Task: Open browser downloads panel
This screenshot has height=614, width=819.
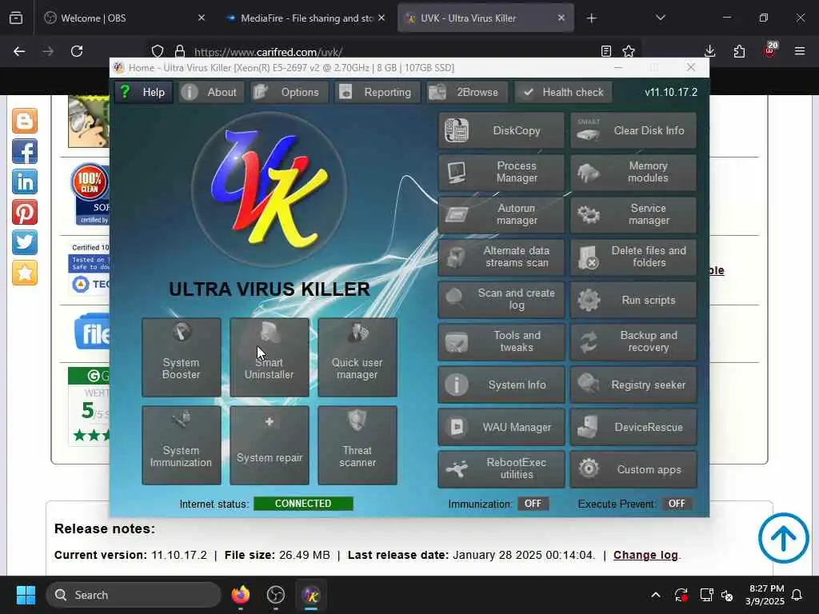Action: point(709,51)
